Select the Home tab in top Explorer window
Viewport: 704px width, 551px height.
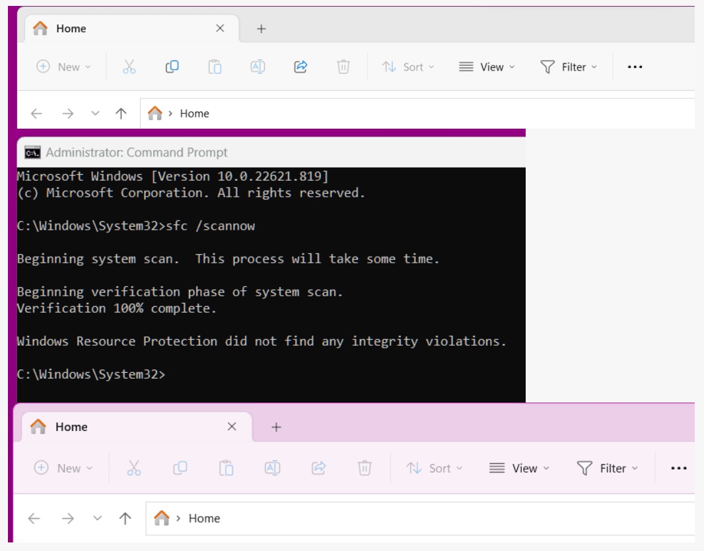tap(131, 28)
